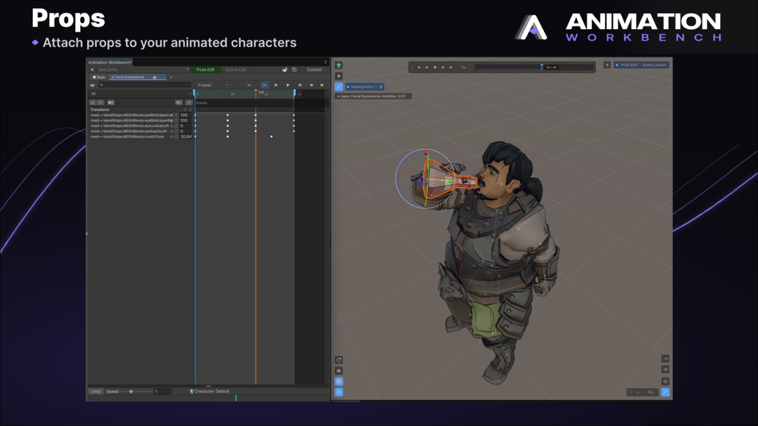Viewport: 758px width, 426px height.
Task: Select the eyeLookUpLeft blendShape row
Action: 131,126
